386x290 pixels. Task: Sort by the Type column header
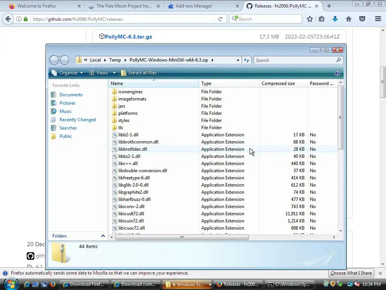click(x=229, y=83)
